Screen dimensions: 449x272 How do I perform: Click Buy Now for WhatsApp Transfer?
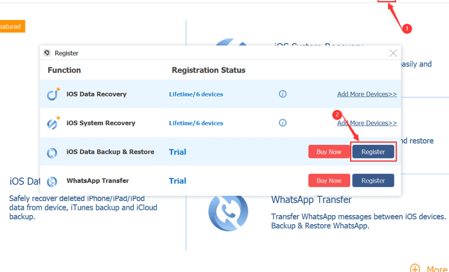[329, 180]
